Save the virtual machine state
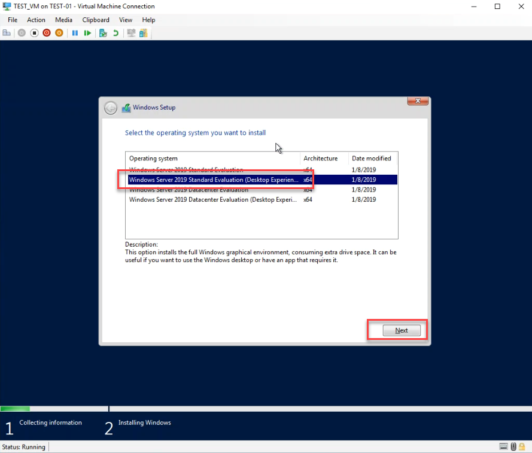 pos(60,32)
